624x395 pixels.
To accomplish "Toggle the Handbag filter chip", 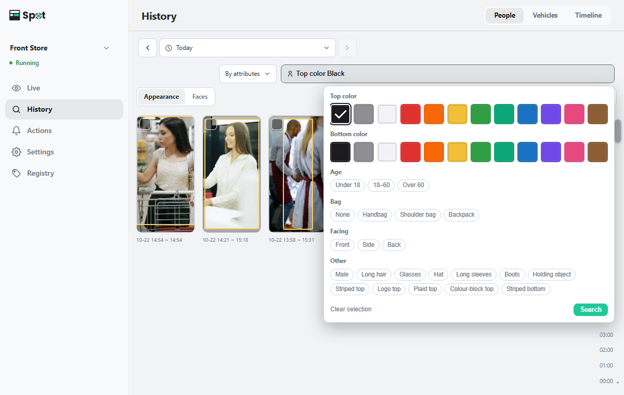I will [375, 215].
